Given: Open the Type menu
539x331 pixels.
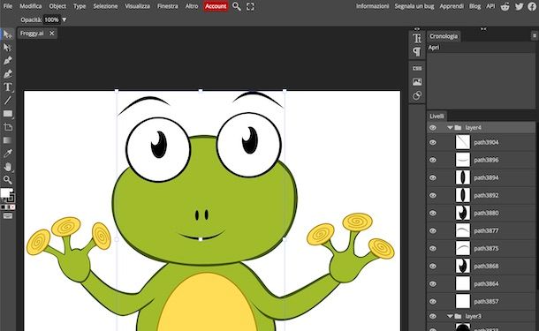Looking at the screenshot, I should 80,6.
